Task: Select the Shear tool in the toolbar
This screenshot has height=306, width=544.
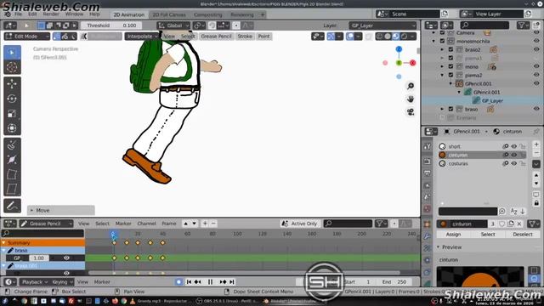Action: pos(12,189)
